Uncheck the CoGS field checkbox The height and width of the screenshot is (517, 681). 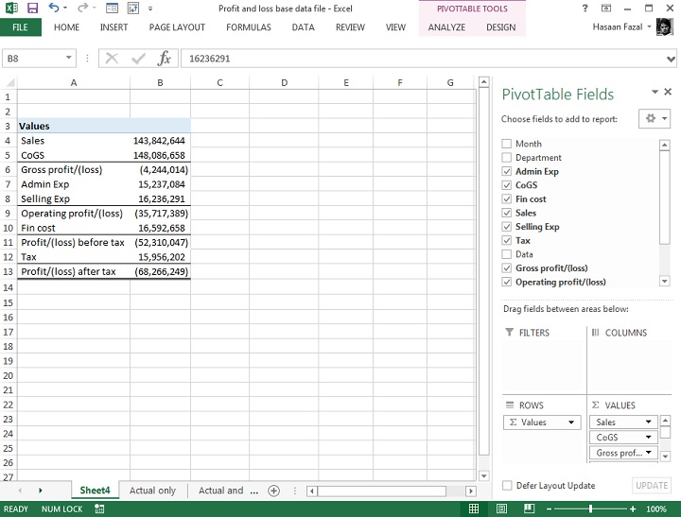tap(506, 185)
